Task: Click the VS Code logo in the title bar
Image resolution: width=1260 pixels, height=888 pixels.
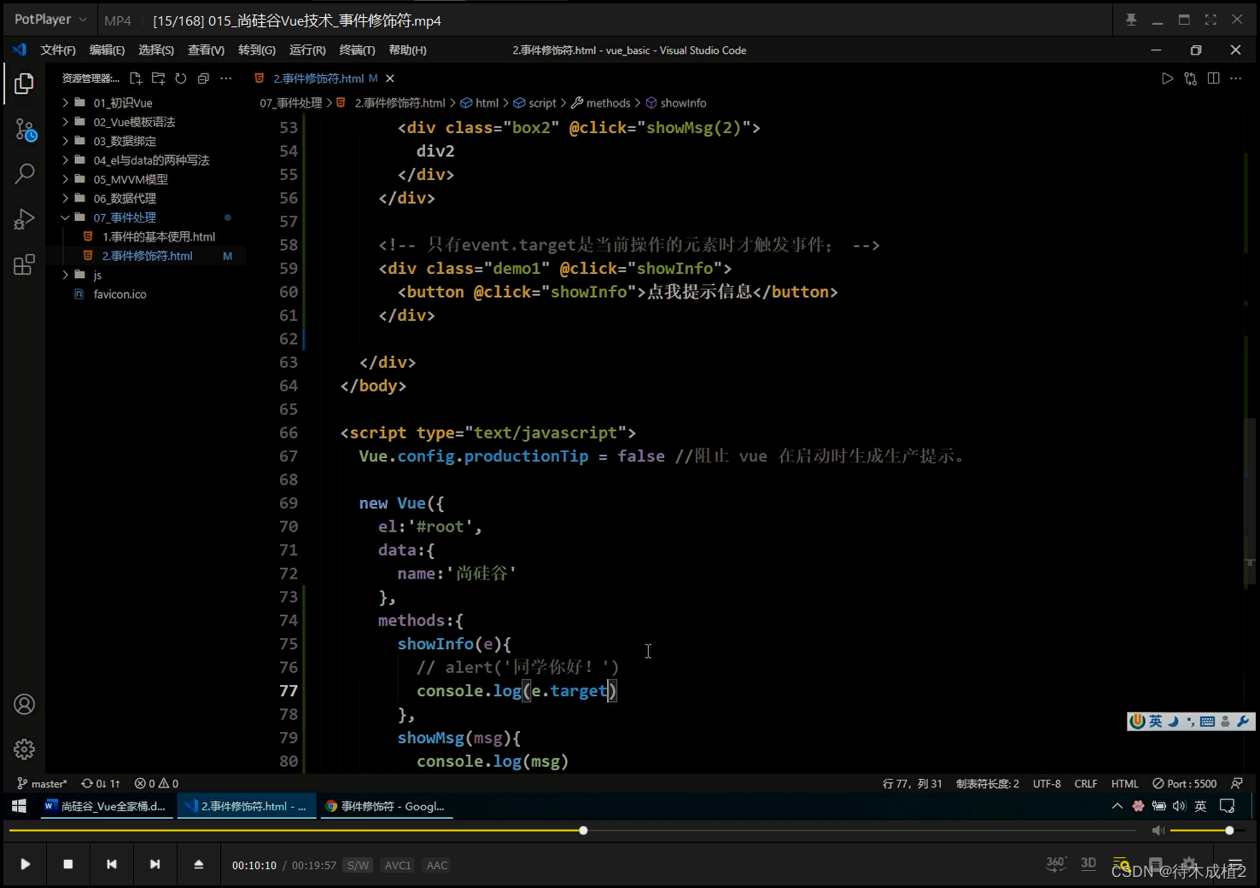Action: 19,50
